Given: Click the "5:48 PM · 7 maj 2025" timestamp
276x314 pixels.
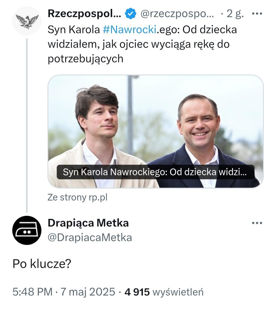Looking at the screenshot, I should 64,292.
